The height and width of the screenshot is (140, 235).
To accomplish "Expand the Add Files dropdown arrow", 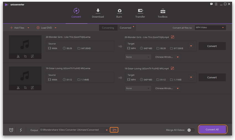I will tap(28, 28).
